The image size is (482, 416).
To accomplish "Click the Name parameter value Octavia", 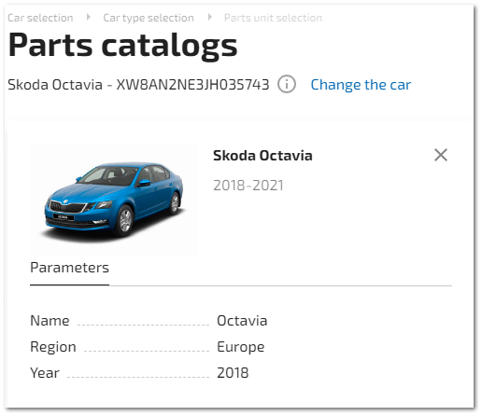I will tap(242, 321).
